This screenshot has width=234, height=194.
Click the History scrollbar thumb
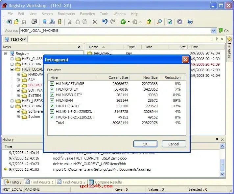point(222,165)
